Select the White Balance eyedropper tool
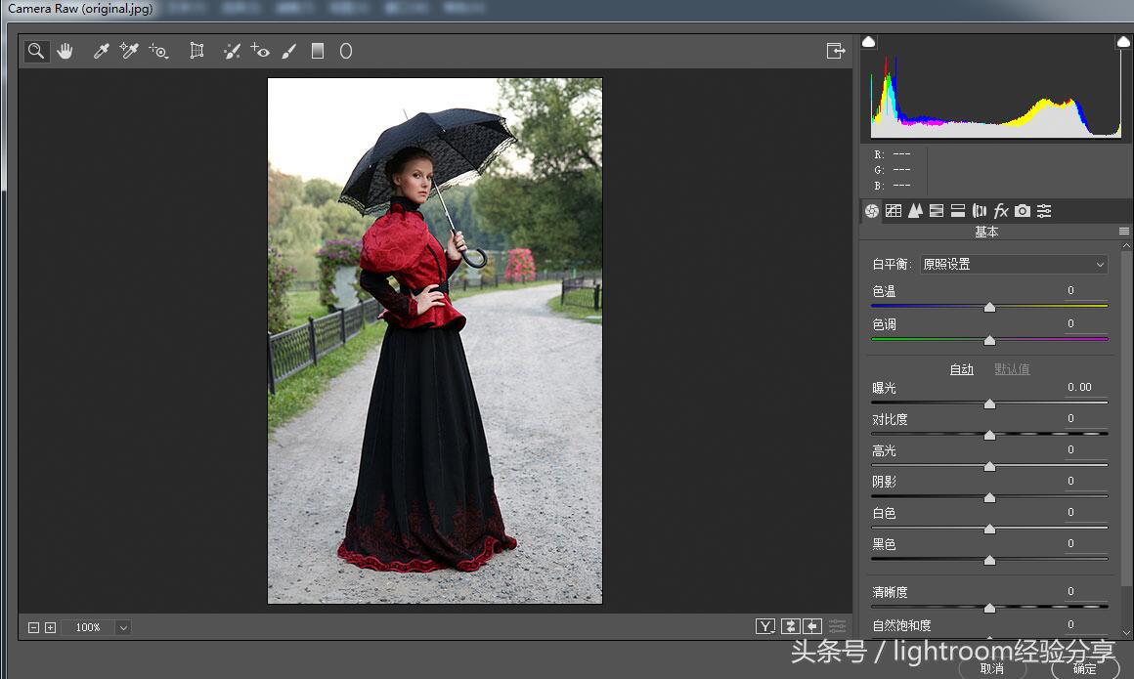The height and width of the screenshot is (679, 1134). coord(101,51)
